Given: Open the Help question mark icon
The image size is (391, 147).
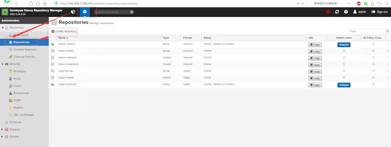Looking at the screenshot, I should click(x=346, y=12).
